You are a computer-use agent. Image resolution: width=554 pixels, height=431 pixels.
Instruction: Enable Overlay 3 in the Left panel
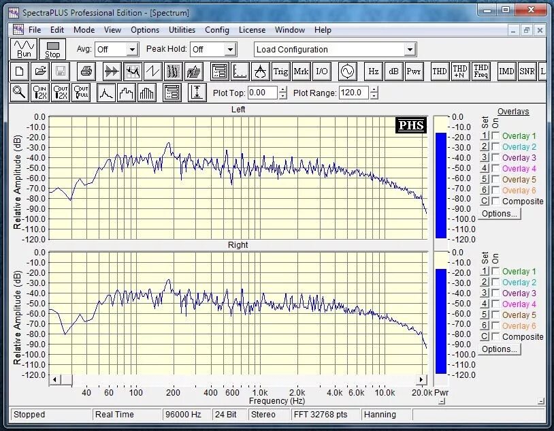tap(495, 158)
